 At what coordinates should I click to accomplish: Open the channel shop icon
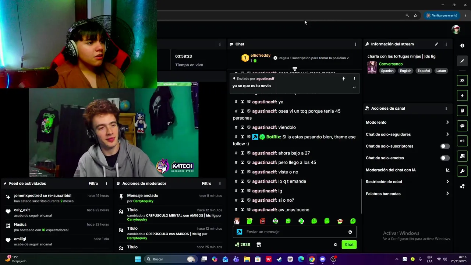click(259, 245)
